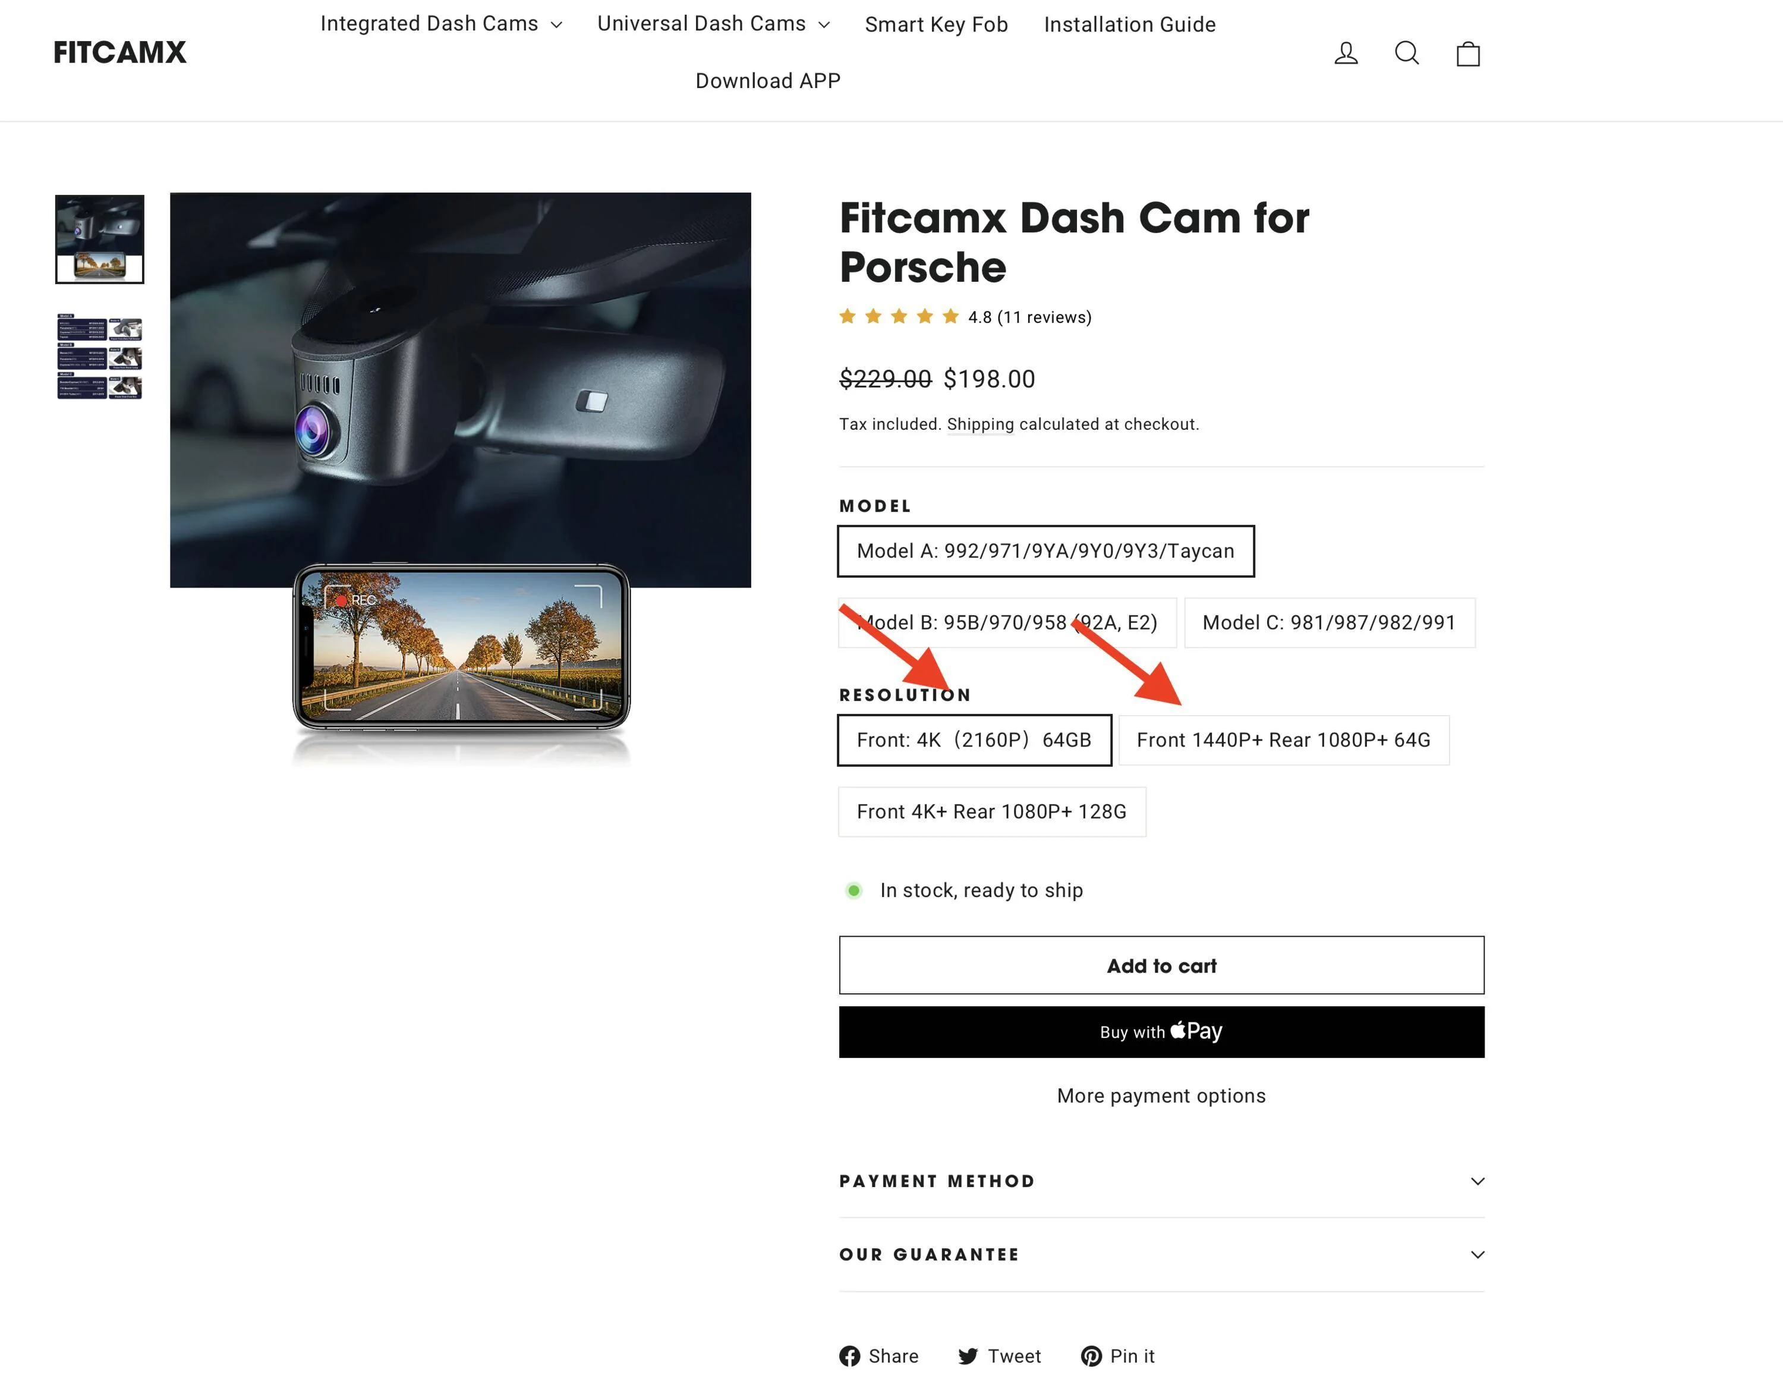
Task: Open Installation Guide page
Action: point(1130,24)
